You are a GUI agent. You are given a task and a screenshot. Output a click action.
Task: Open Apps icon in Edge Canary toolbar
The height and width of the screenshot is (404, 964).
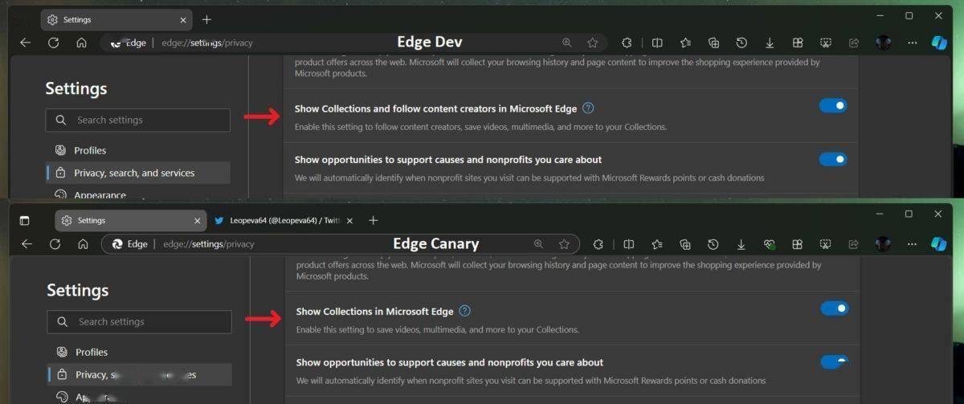pyautogui.click(x=798, y=243)
